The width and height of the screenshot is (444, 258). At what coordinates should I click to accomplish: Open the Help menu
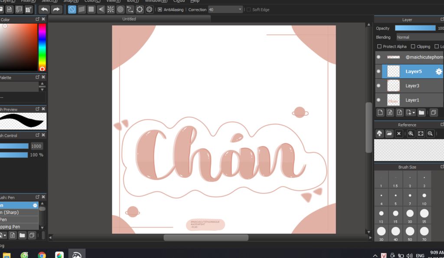195,1
